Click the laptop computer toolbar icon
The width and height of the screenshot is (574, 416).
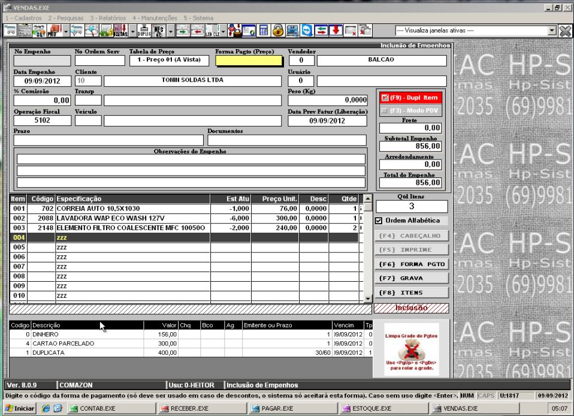[292, 31]
